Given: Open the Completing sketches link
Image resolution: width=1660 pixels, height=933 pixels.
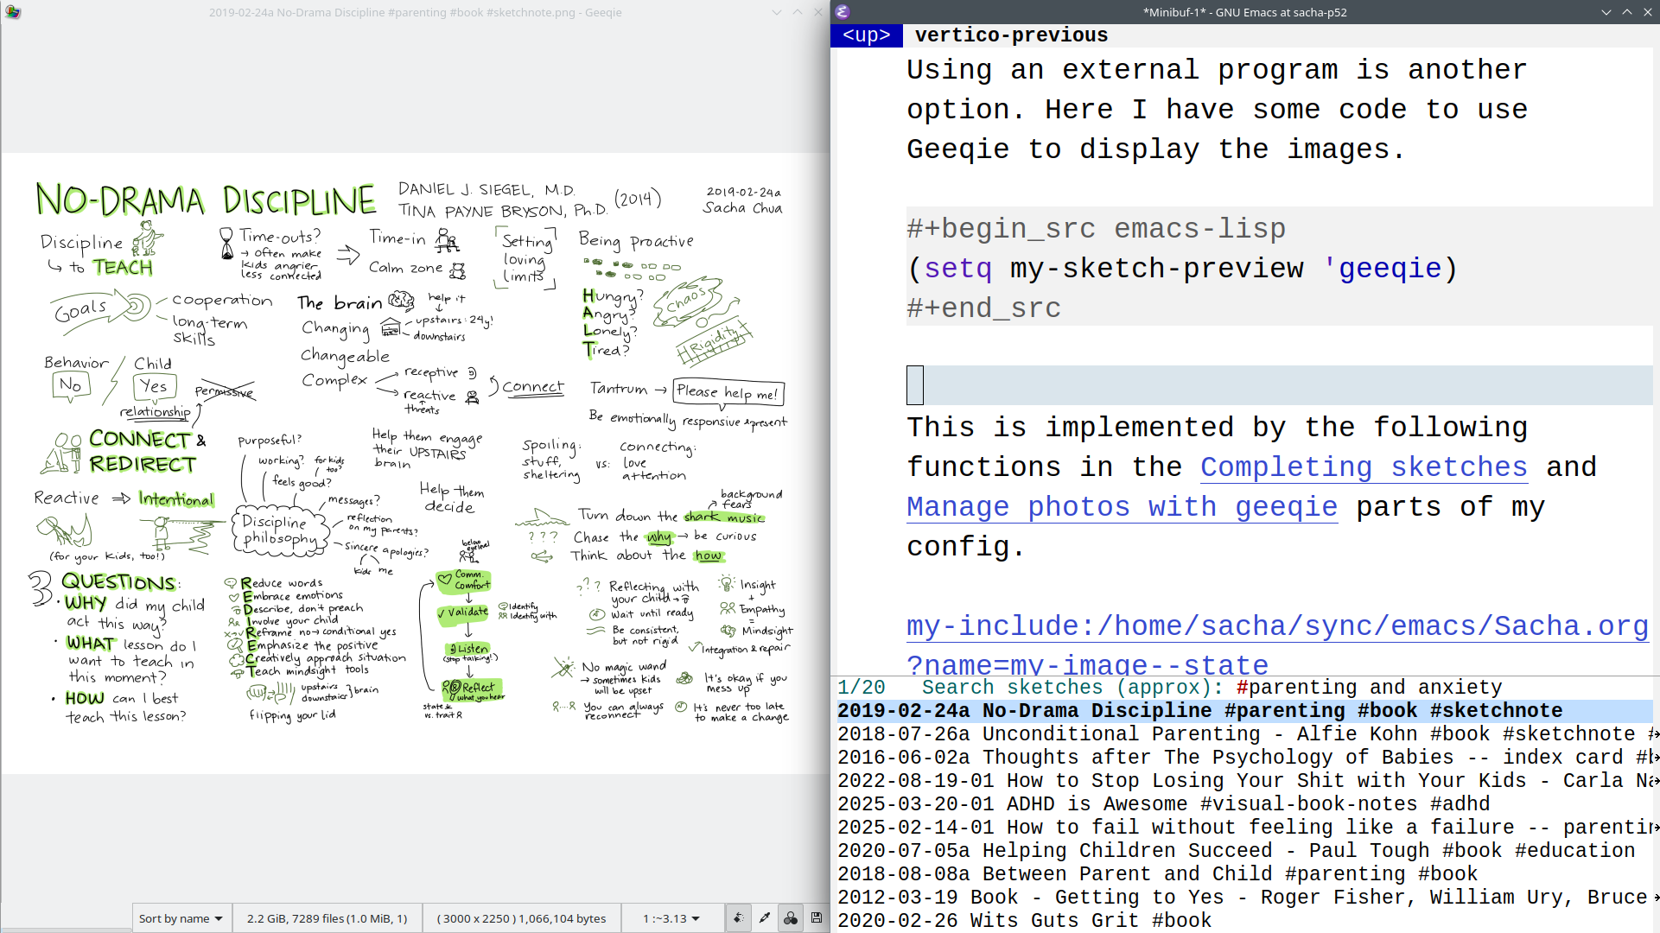Looking at the screenshot, I should (x=1364, y=467).
